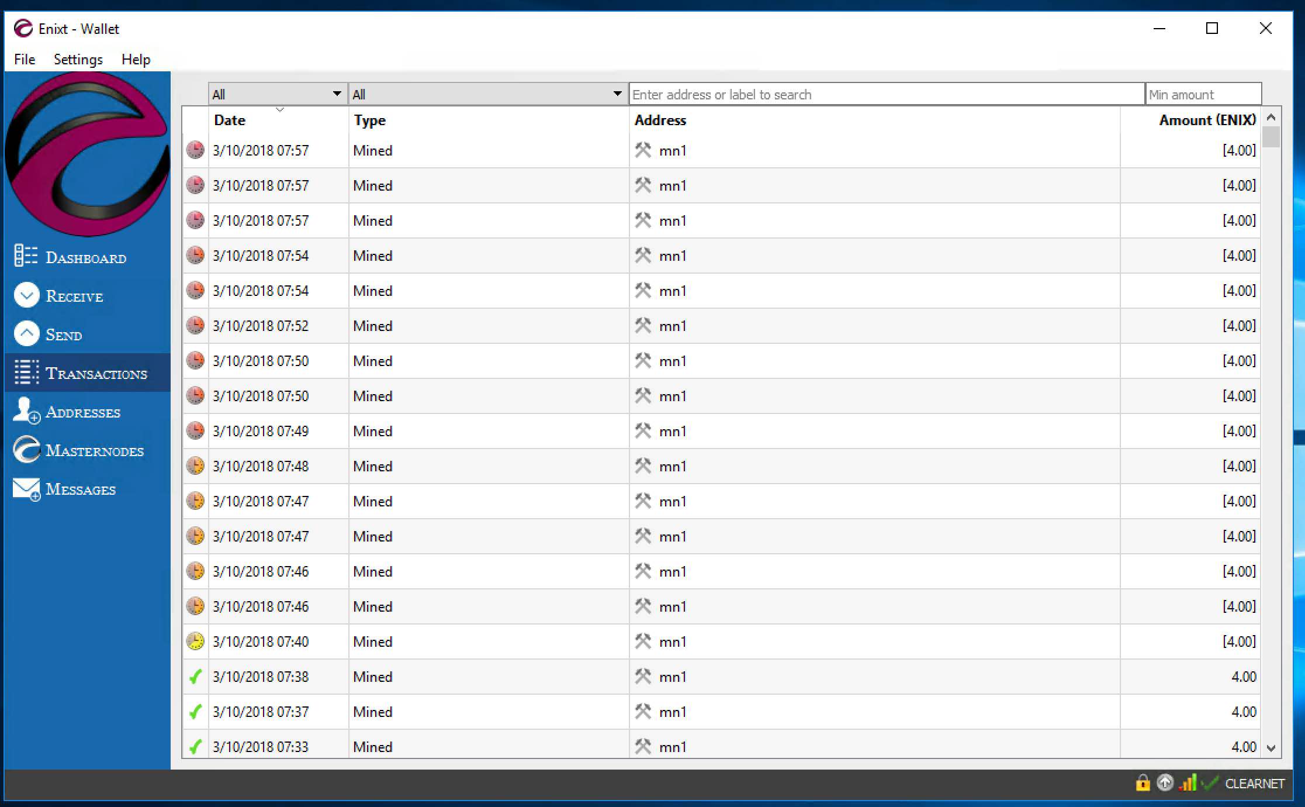
Task: Open the transaction type All dropdown
Action: tap(488, 94)
